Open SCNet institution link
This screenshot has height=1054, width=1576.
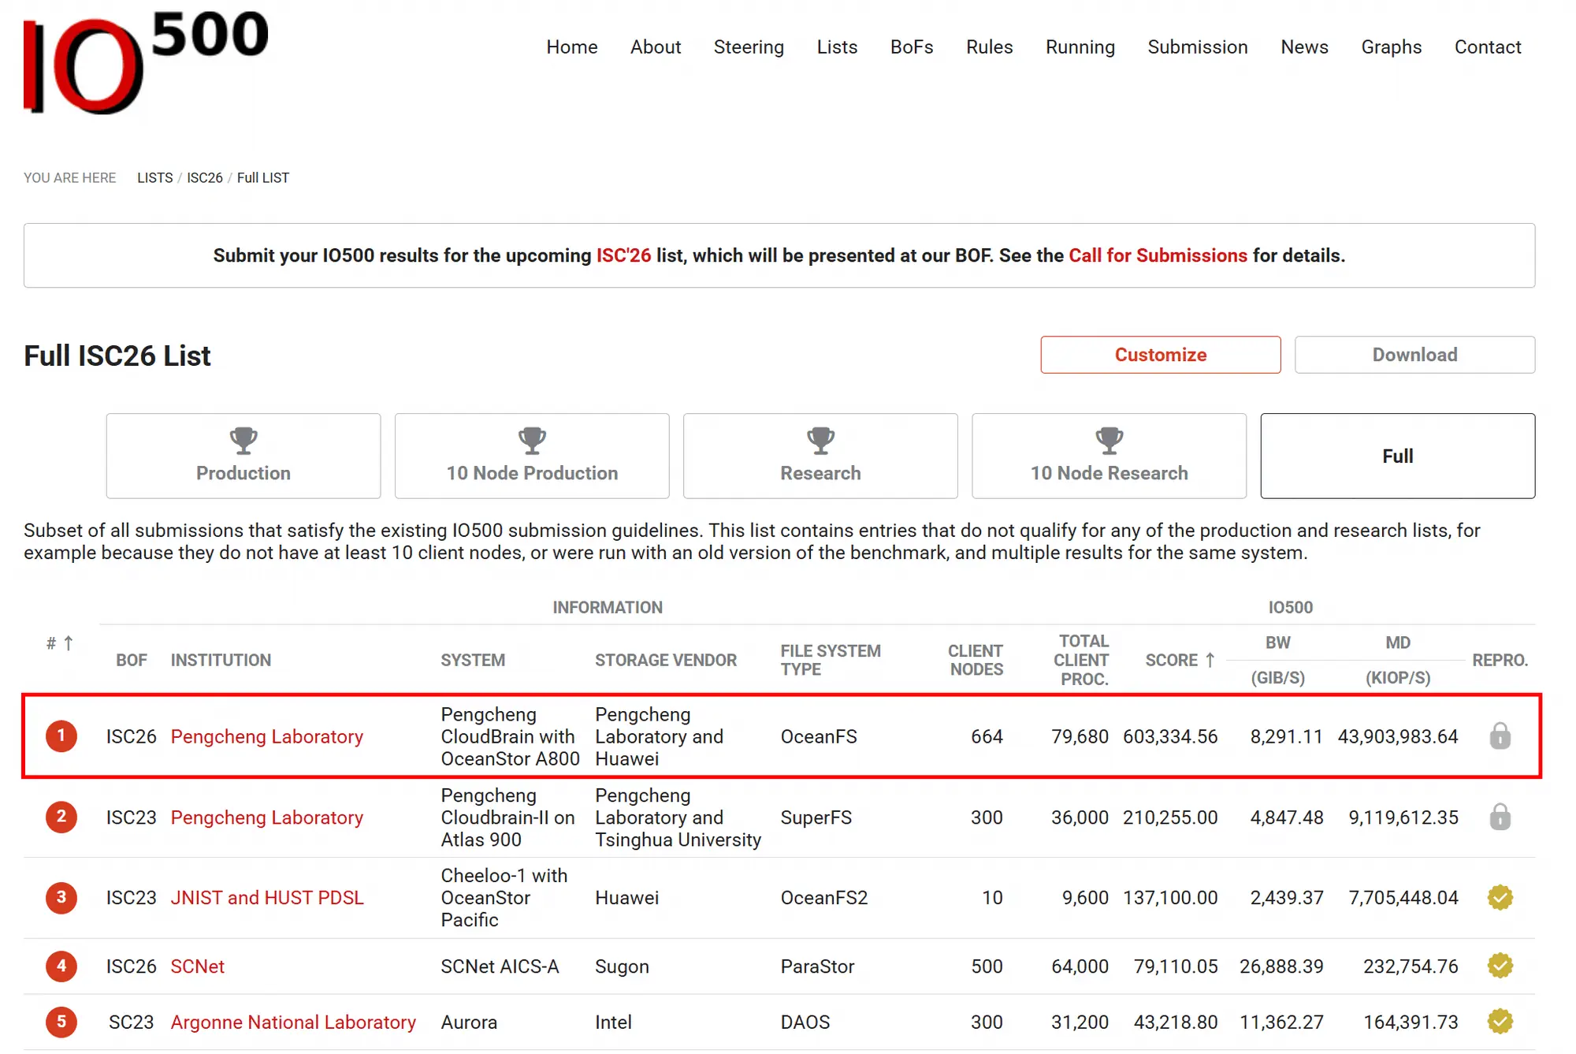(198, 966)
